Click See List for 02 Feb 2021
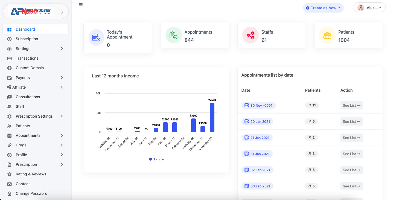Viewport: 393px width, 200px height. point(352,170)
